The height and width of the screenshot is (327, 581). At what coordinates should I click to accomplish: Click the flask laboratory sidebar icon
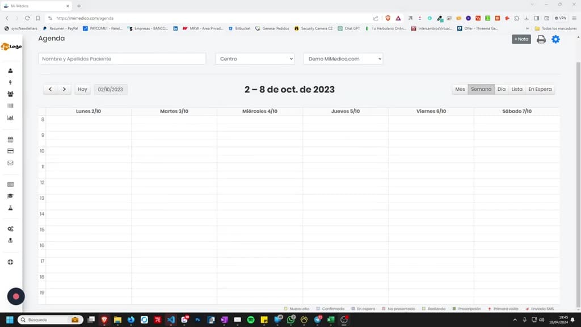[10, 208]
